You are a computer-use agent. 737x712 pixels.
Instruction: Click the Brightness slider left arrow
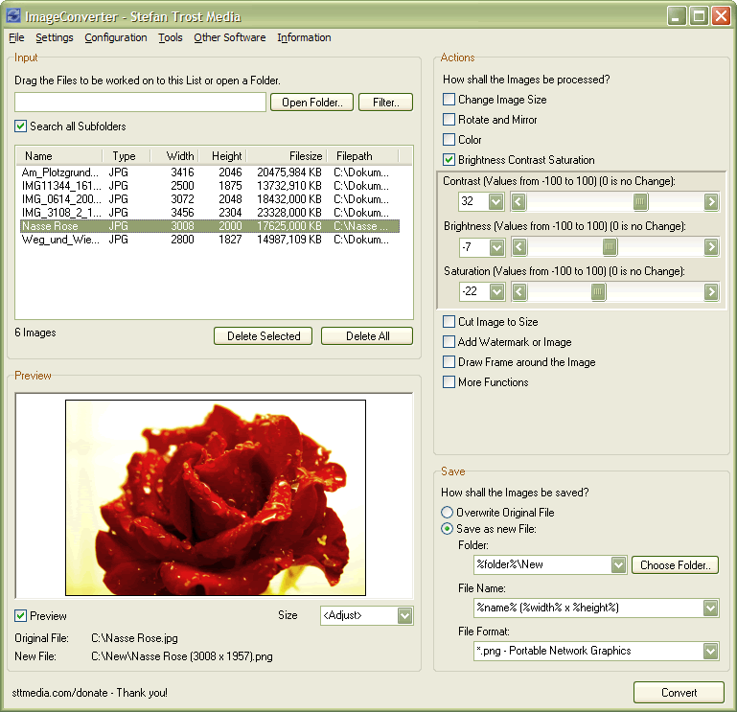point(518,247)
